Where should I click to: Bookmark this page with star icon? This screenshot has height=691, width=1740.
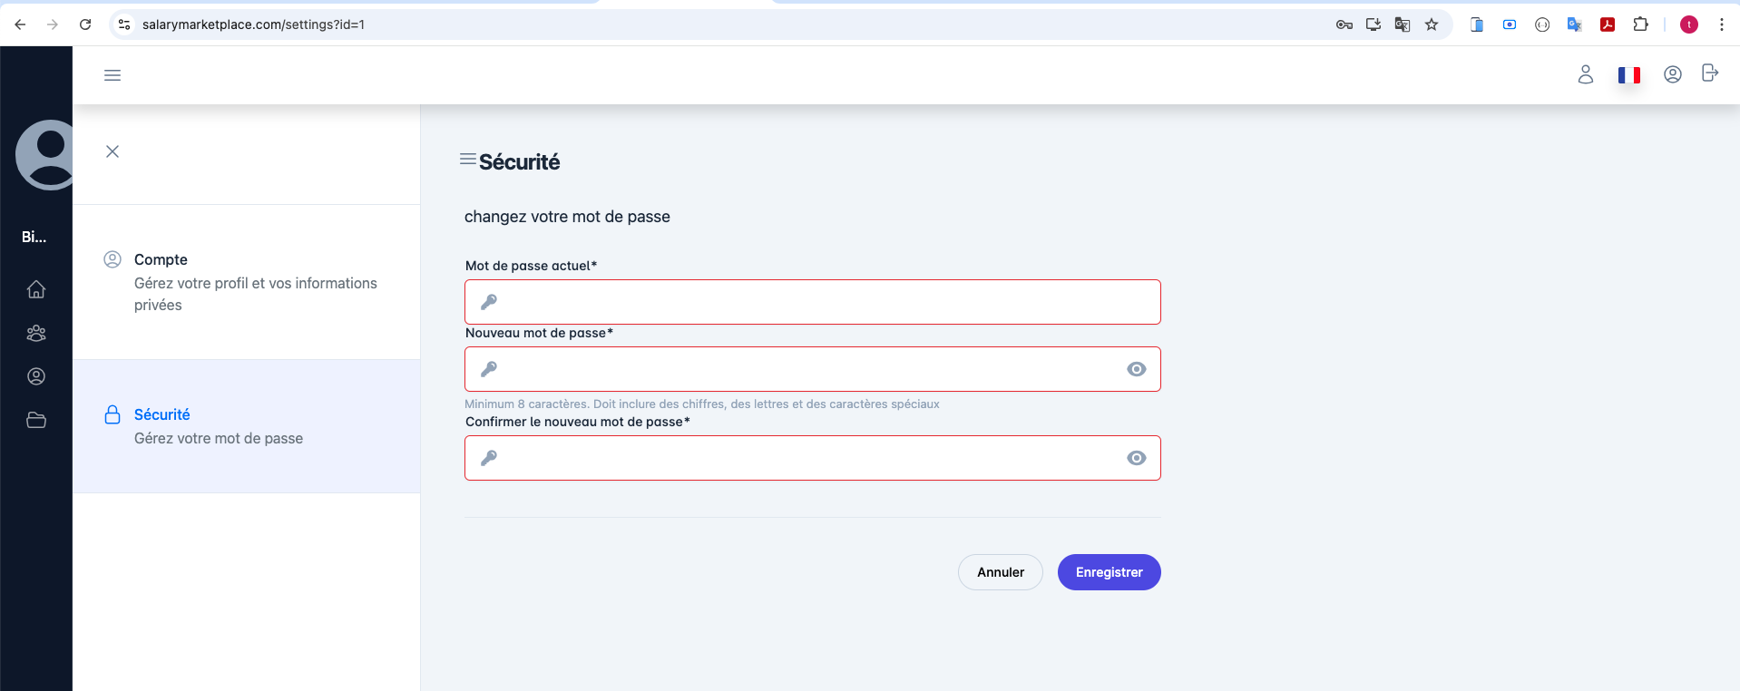point(1432,24)
